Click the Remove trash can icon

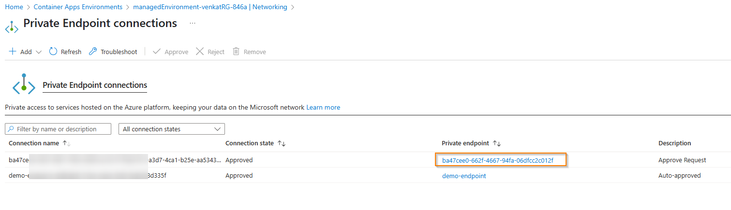coord(236,51)
